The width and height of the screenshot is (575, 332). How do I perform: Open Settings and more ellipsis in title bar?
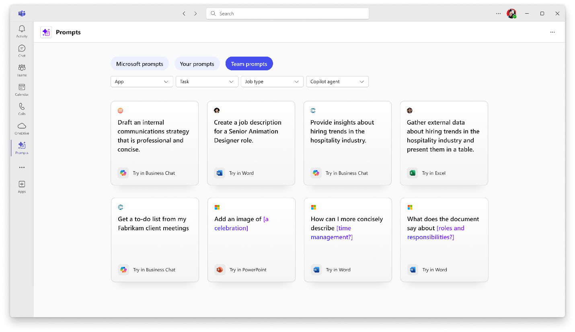coord(499,13)
